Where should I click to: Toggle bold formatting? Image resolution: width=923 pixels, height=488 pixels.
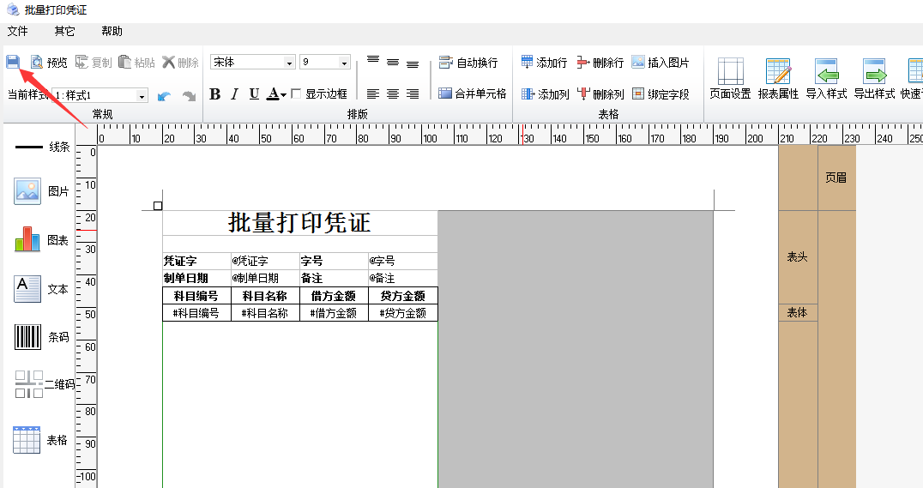[x=215, y=94]
